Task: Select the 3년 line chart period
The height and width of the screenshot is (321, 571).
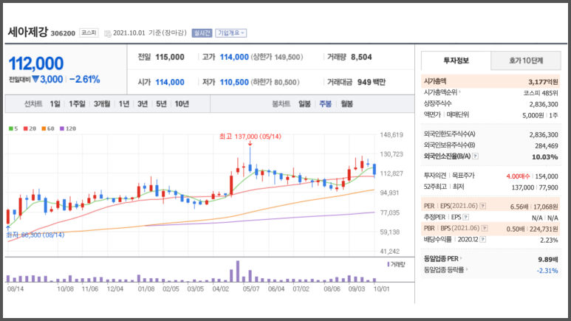Action: (143, 104)
